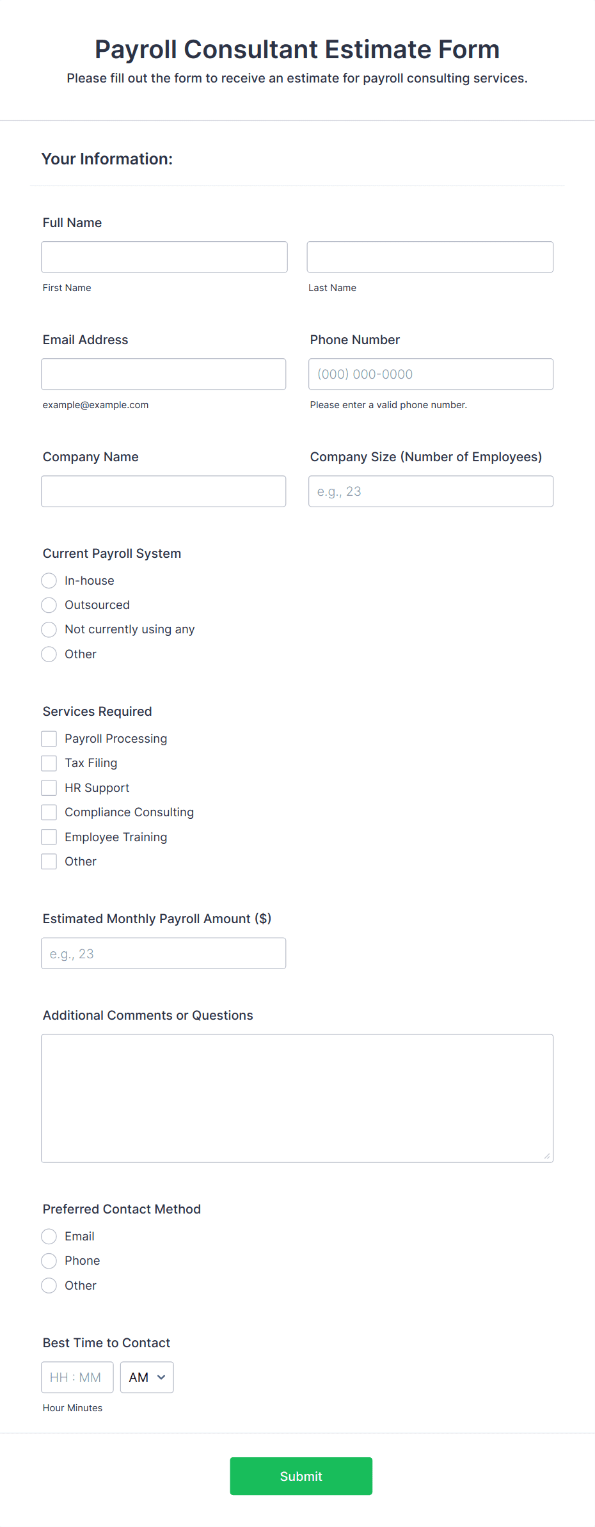This screenshot has height=1527, width=595.
Task: Enable the HR Support service option
Action: 49,787
